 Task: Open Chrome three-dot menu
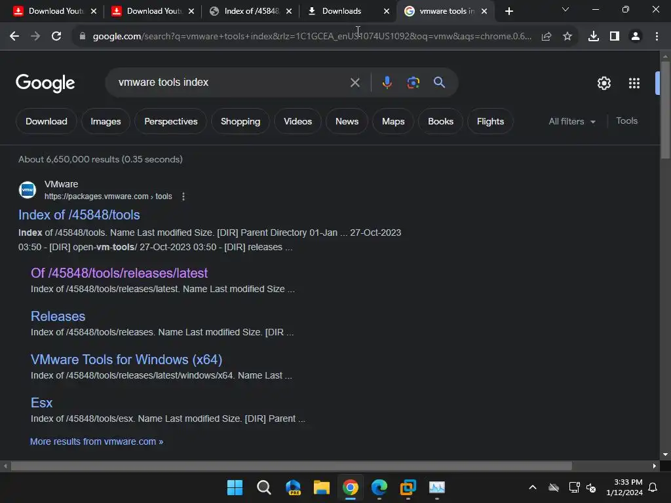tap(657, 37)
